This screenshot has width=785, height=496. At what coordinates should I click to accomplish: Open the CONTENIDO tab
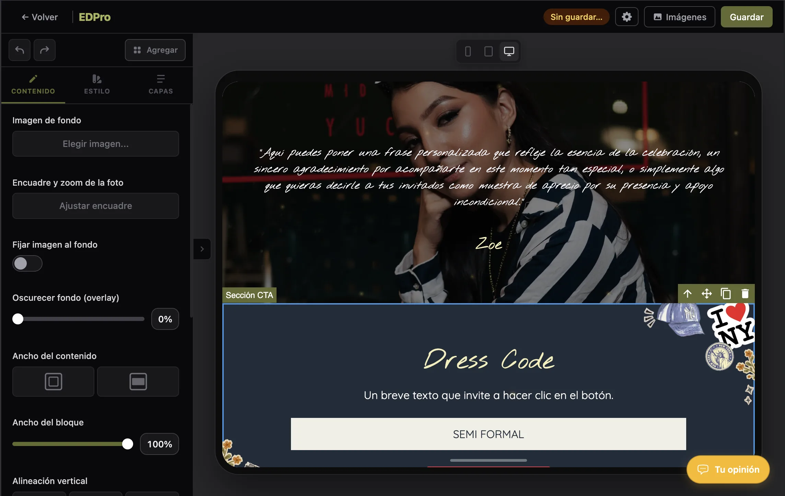(x=33, y=85)
